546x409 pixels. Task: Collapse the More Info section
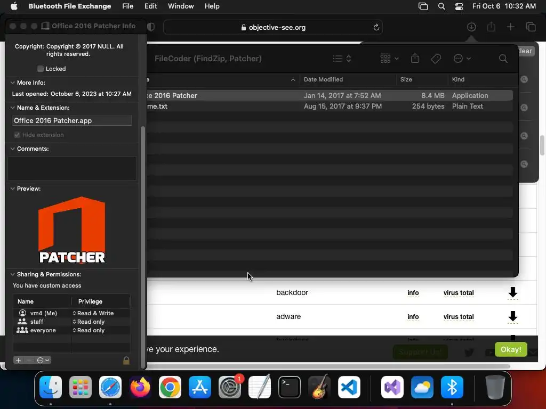click(13, 83)
